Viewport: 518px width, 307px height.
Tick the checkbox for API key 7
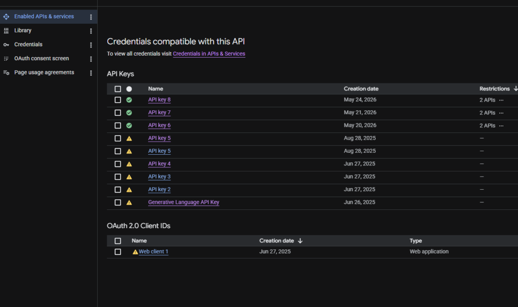tap(117, 113)
